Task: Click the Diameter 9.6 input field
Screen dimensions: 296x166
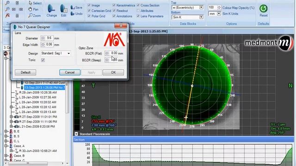Action: tap(49, 38)
